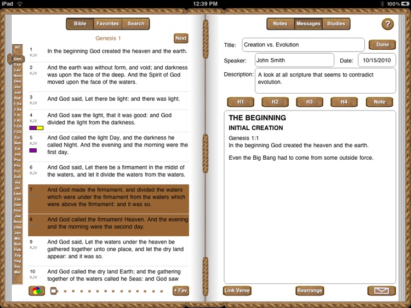Select verse 6 'Let there be a firmament'
The height and width of the screenshot is (308, 411).
coord(109,173)
